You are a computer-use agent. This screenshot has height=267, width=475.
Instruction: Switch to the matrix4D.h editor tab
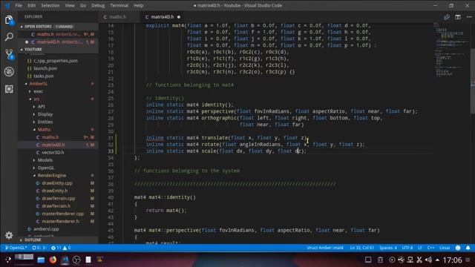pyautogui.click(x=163, y=17)
